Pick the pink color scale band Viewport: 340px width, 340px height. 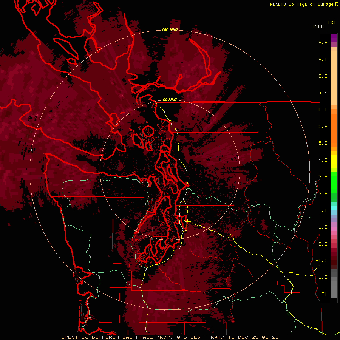click(334, 229)
